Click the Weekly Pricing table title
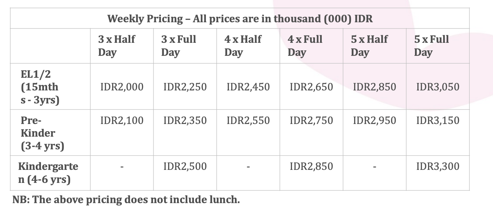 [x=240, y=18]
